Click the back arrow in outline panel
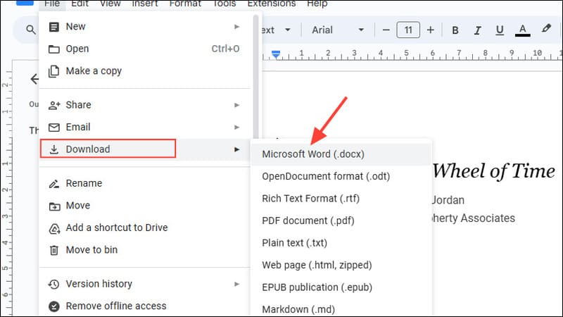 pyautogui.click(x=34, y=79)
